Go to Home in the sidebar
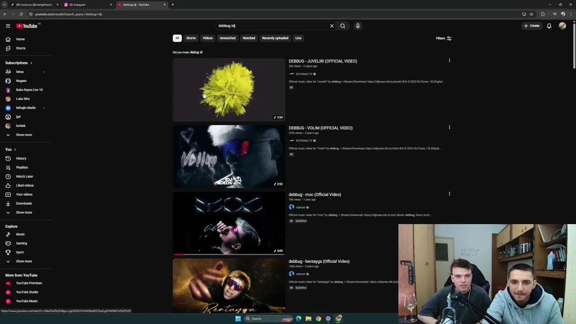Image resolution: width=576 pixels, height=324 pixels. click(25, 39)
